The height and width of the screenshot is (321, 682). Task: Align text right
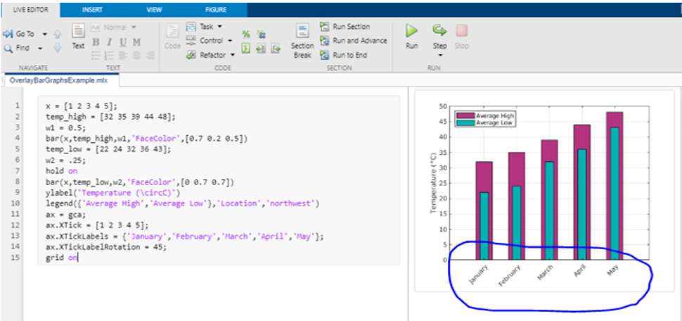pyautogui.click(x=150, y=56)
